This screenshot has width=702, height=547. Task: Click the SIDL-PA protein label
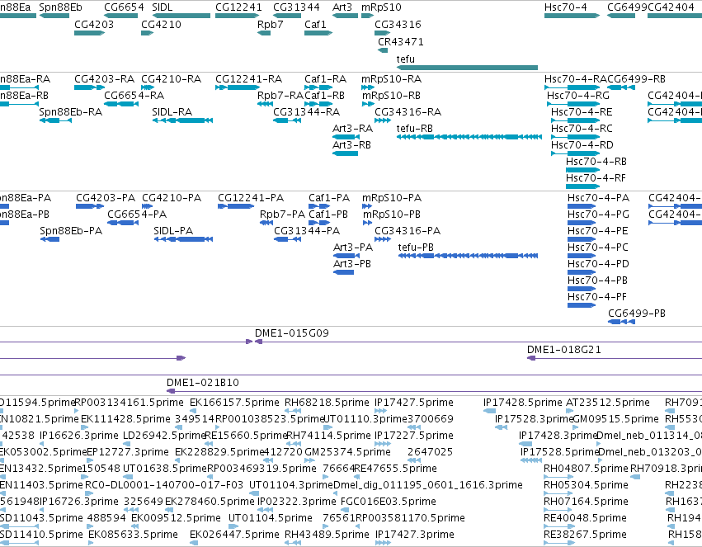coord(173,231)
